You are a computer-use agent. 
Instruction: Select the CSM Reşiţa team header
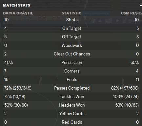pos(132,13)
